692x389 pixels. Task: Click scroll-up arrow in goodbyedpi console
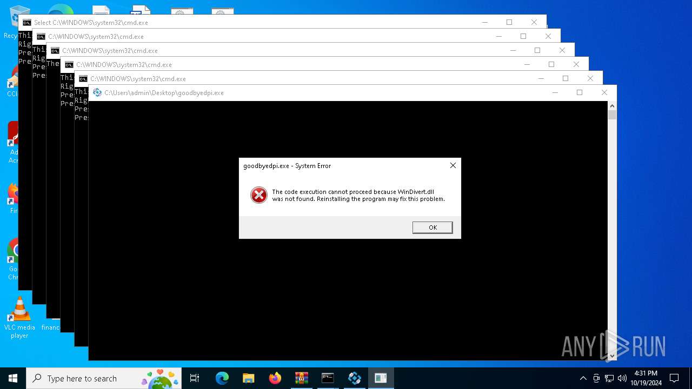point(612,105)
